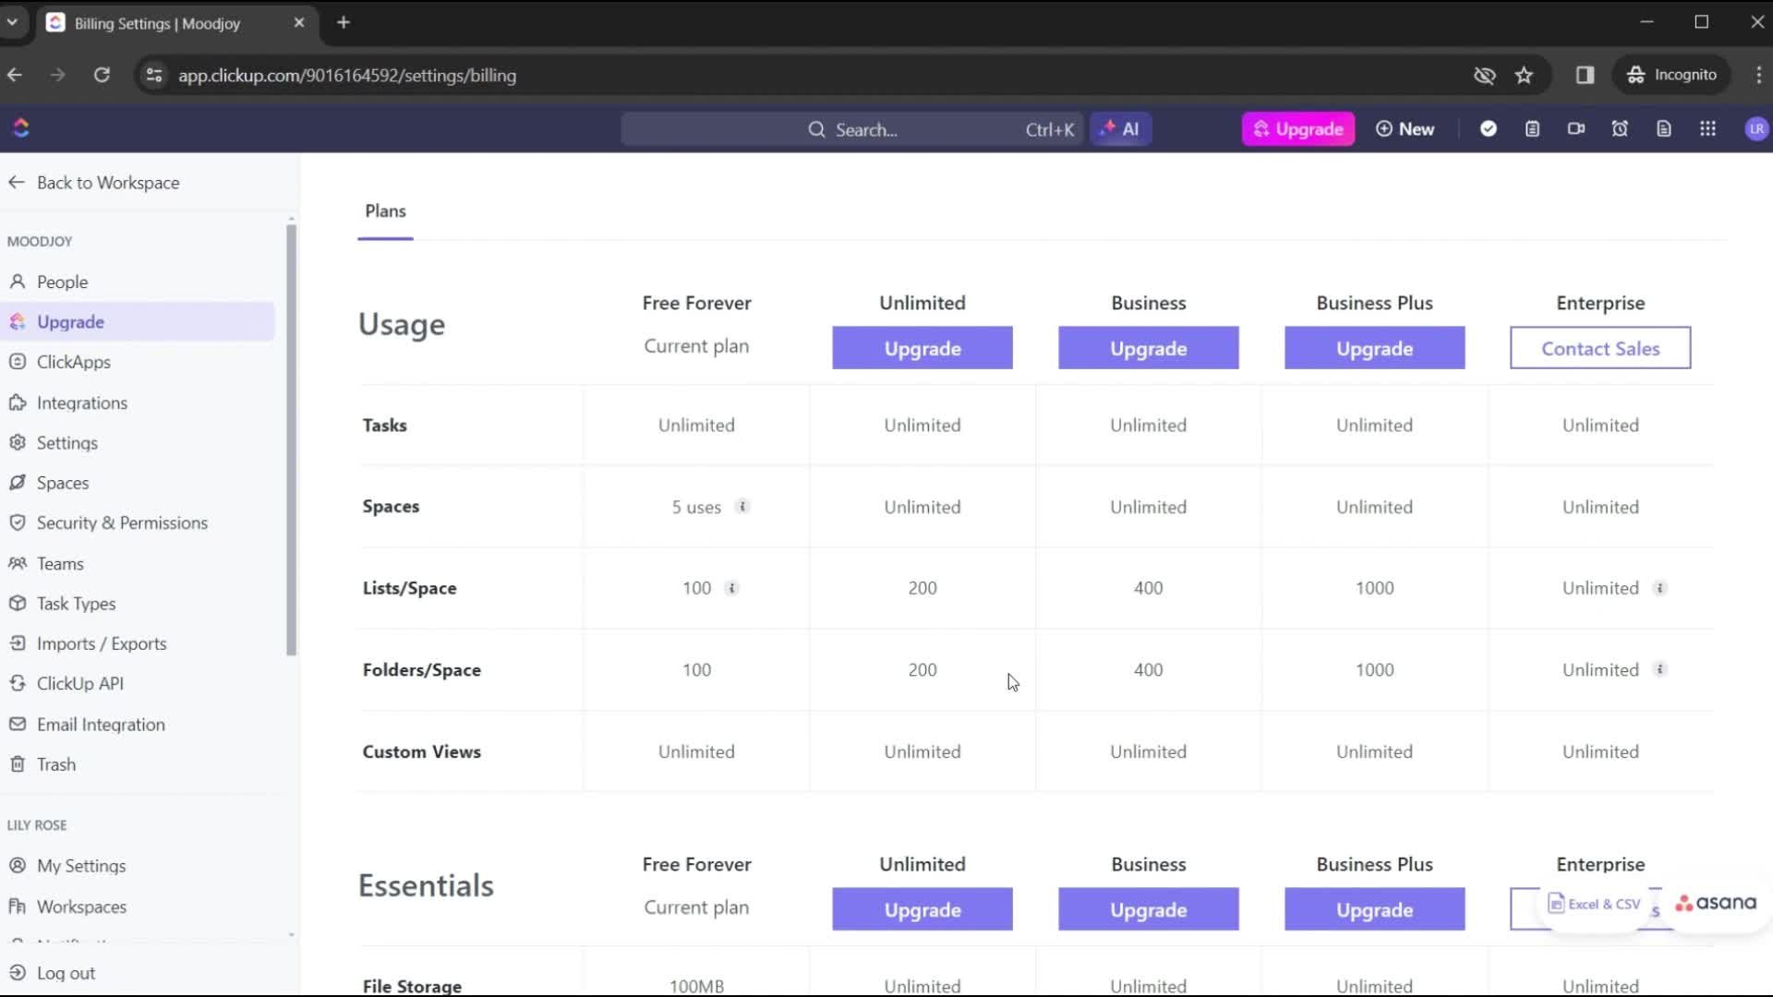Open the reminder alarm clock icon
The image size is (1773, 997).
1620,129
